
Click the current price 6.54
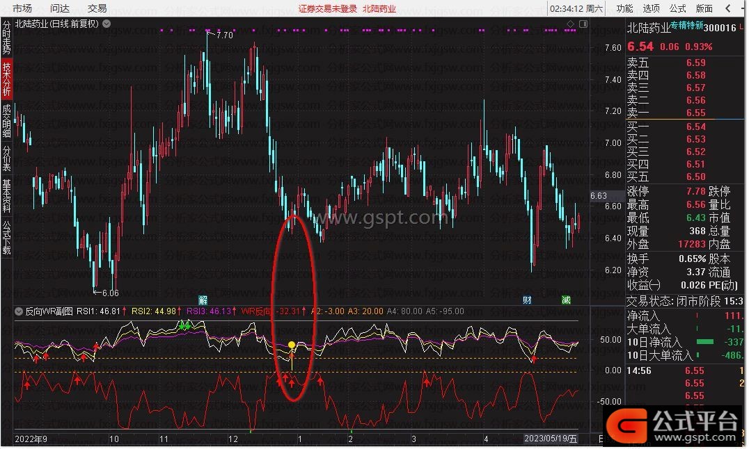[x=640, y=47]
